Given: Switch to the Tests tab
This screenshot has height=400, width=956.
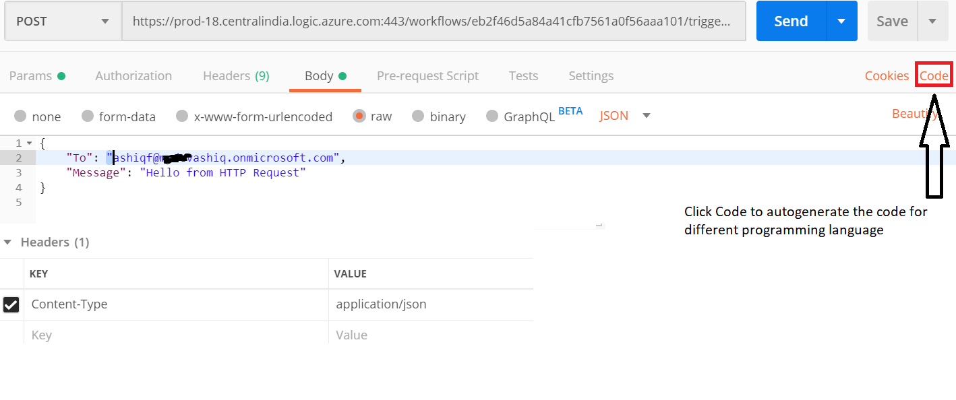Looking at the screenshot, I should 523,75.
